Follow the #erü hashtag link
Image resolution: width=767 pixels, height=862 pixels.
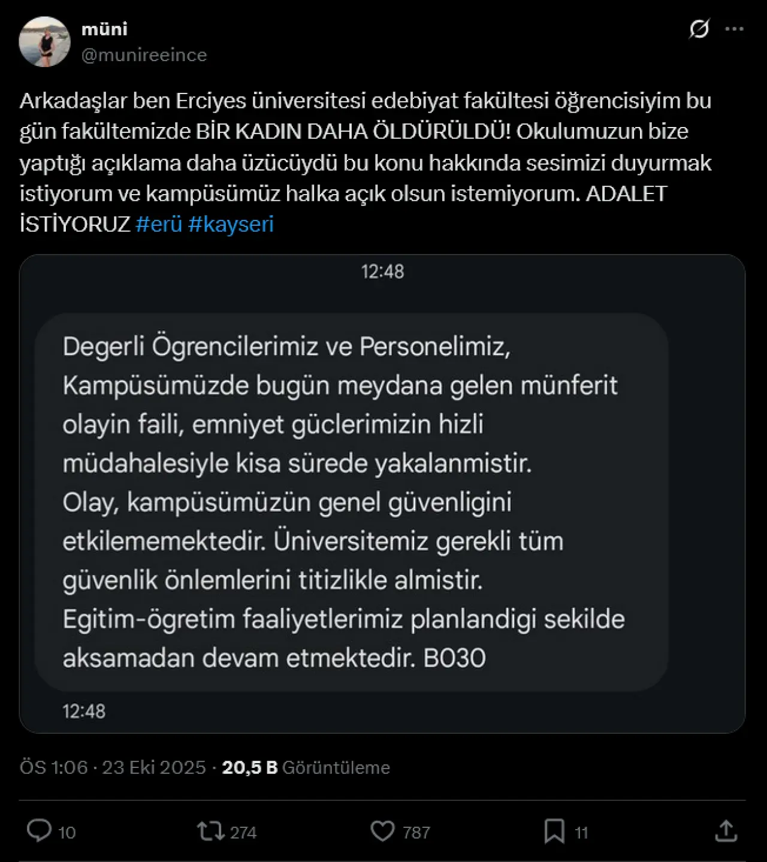159,224
